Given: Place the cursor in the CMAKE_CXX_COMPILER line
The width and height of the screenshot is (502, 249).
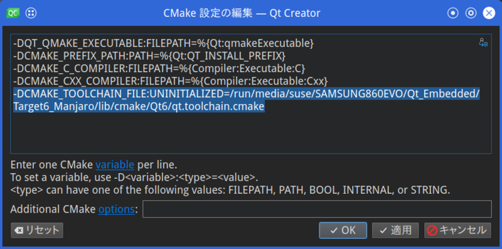Looking at the screenshot, I should point(170,82).
